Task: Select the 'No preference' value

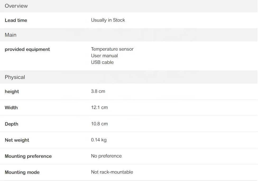Action: (x=106, y=156)
